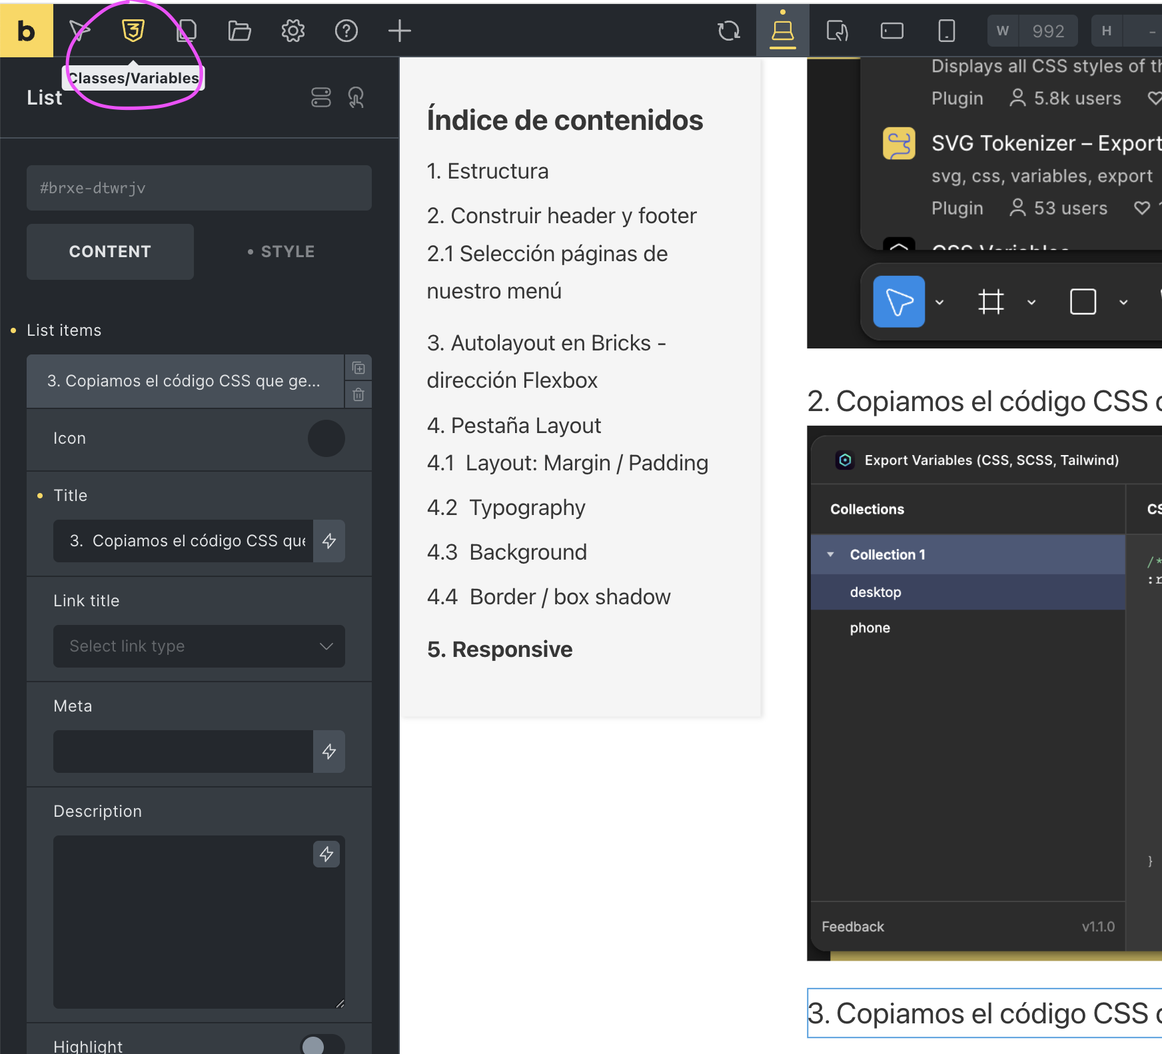Open the Select link type dropdown
Image resolution: width=1162 pixels, height=1054 pixels.
click(x=199, y=646)
